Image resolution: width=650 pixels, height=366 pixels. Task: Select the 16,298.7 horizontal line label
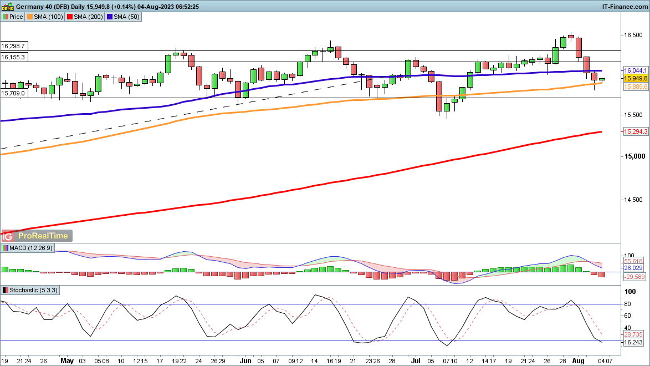13,47
